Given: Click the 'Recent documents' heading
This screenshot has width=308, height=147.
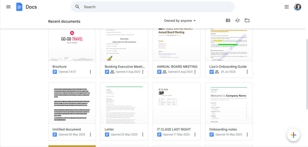Looking at the screenshot, I should [x=64, y=22].
